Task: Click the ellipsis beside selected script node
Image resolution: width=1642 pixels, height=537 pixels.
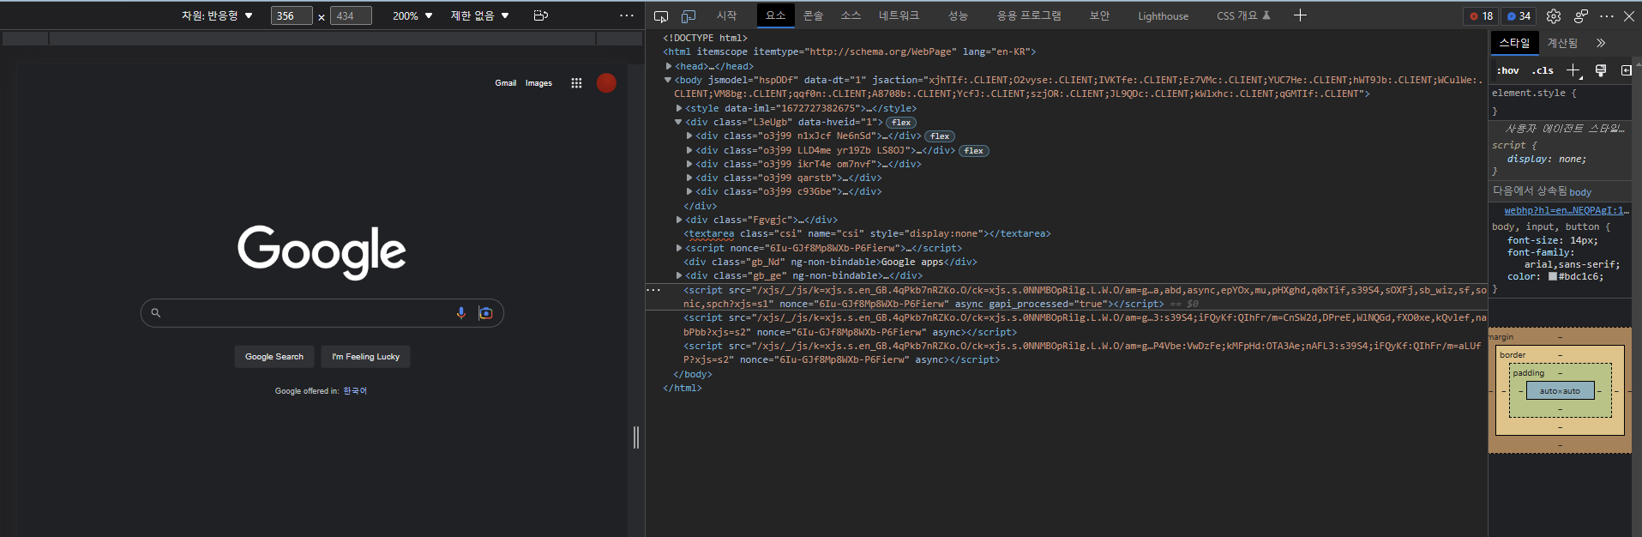Action: click(x=653, y=290)
